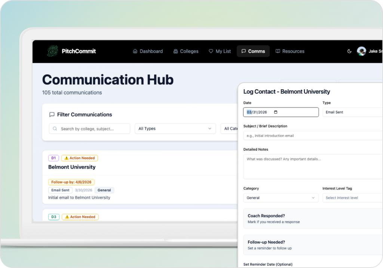The image size is (383, 268).
Task: Open the Select interest level dropdown
Action: pyautogui.click(x=352, y=198)
